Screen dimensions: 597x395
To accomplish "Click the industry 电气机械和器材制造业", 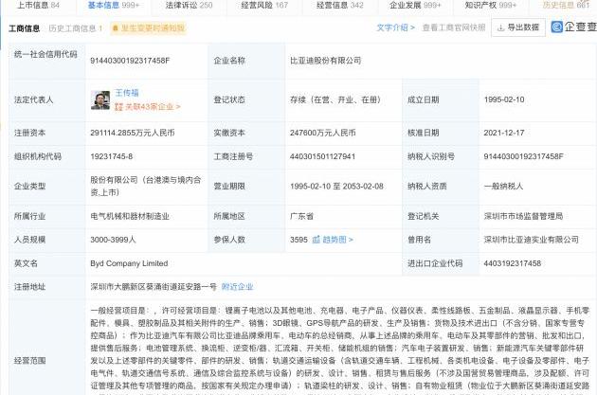I will point(130,216).
